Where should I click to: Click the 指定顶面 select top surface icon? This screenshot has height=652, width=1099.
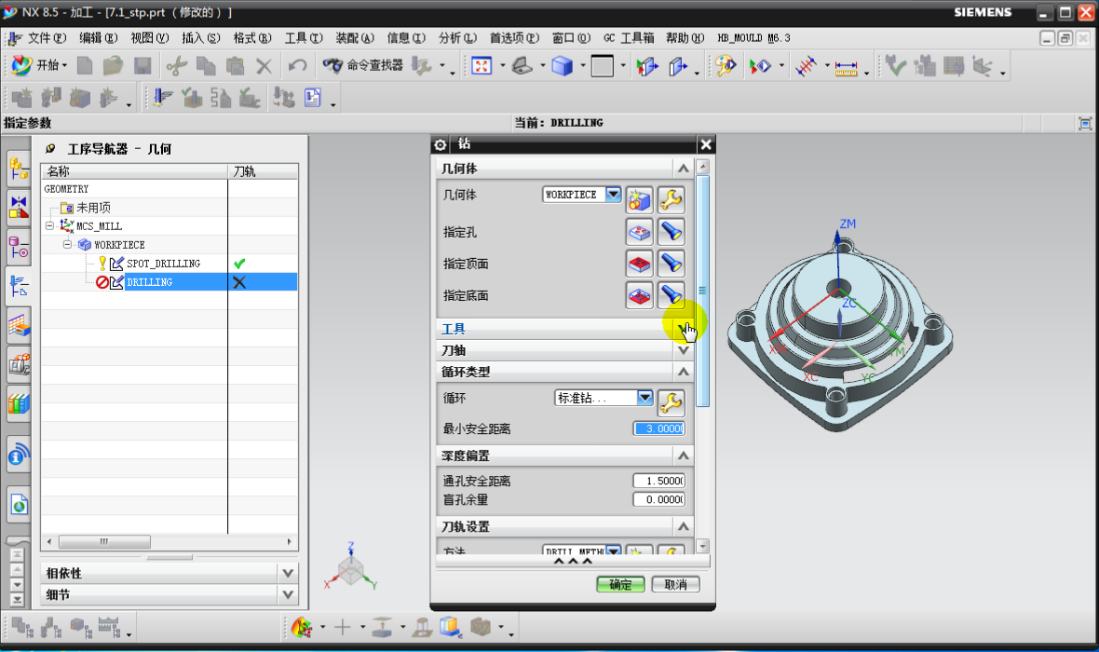639,264
